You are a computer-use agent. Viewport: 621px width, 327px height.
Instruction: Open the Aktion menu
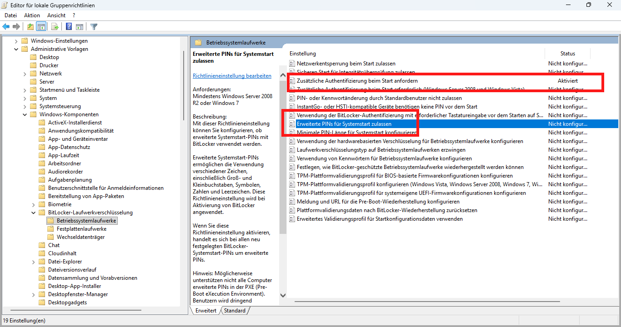point(32,15)
